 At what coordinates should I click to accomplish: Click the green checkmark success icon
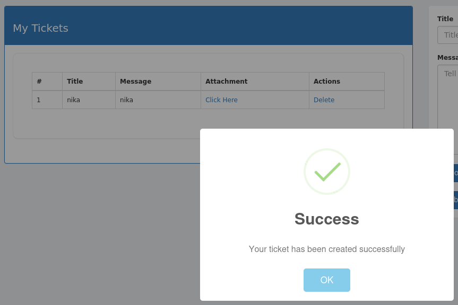[x=327, y=172]
